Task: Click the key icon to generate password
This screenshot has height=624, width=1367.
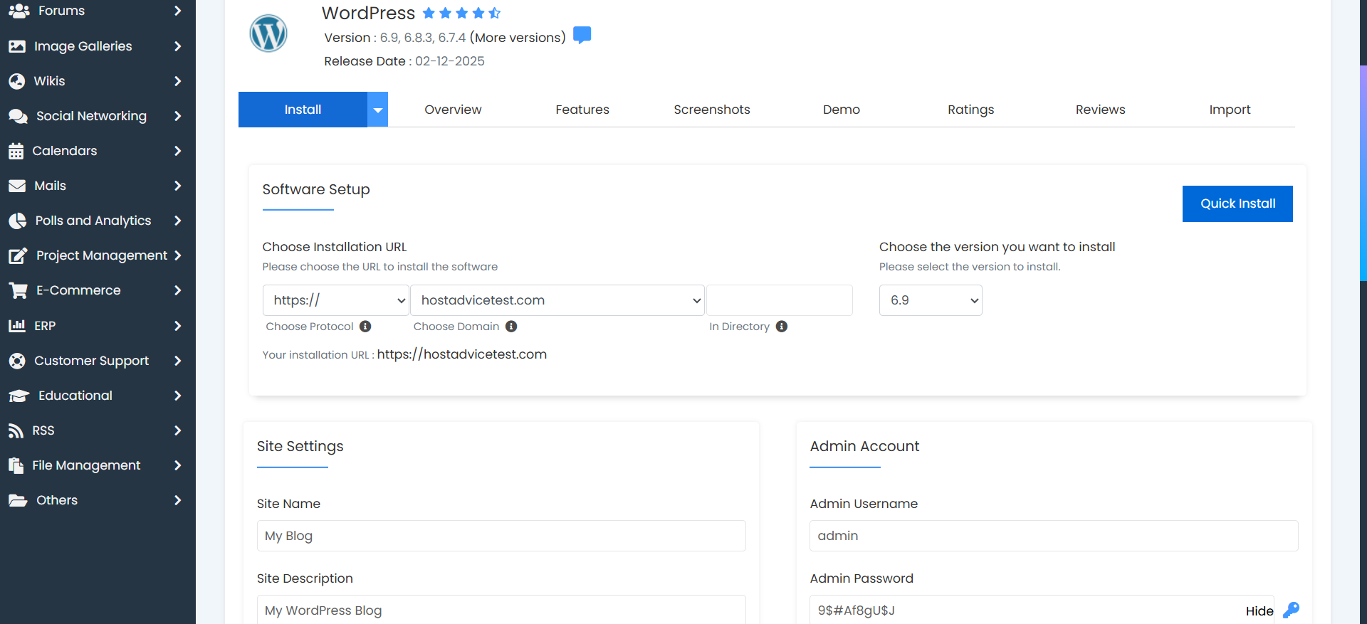Action: click(x=1291, y=610)
